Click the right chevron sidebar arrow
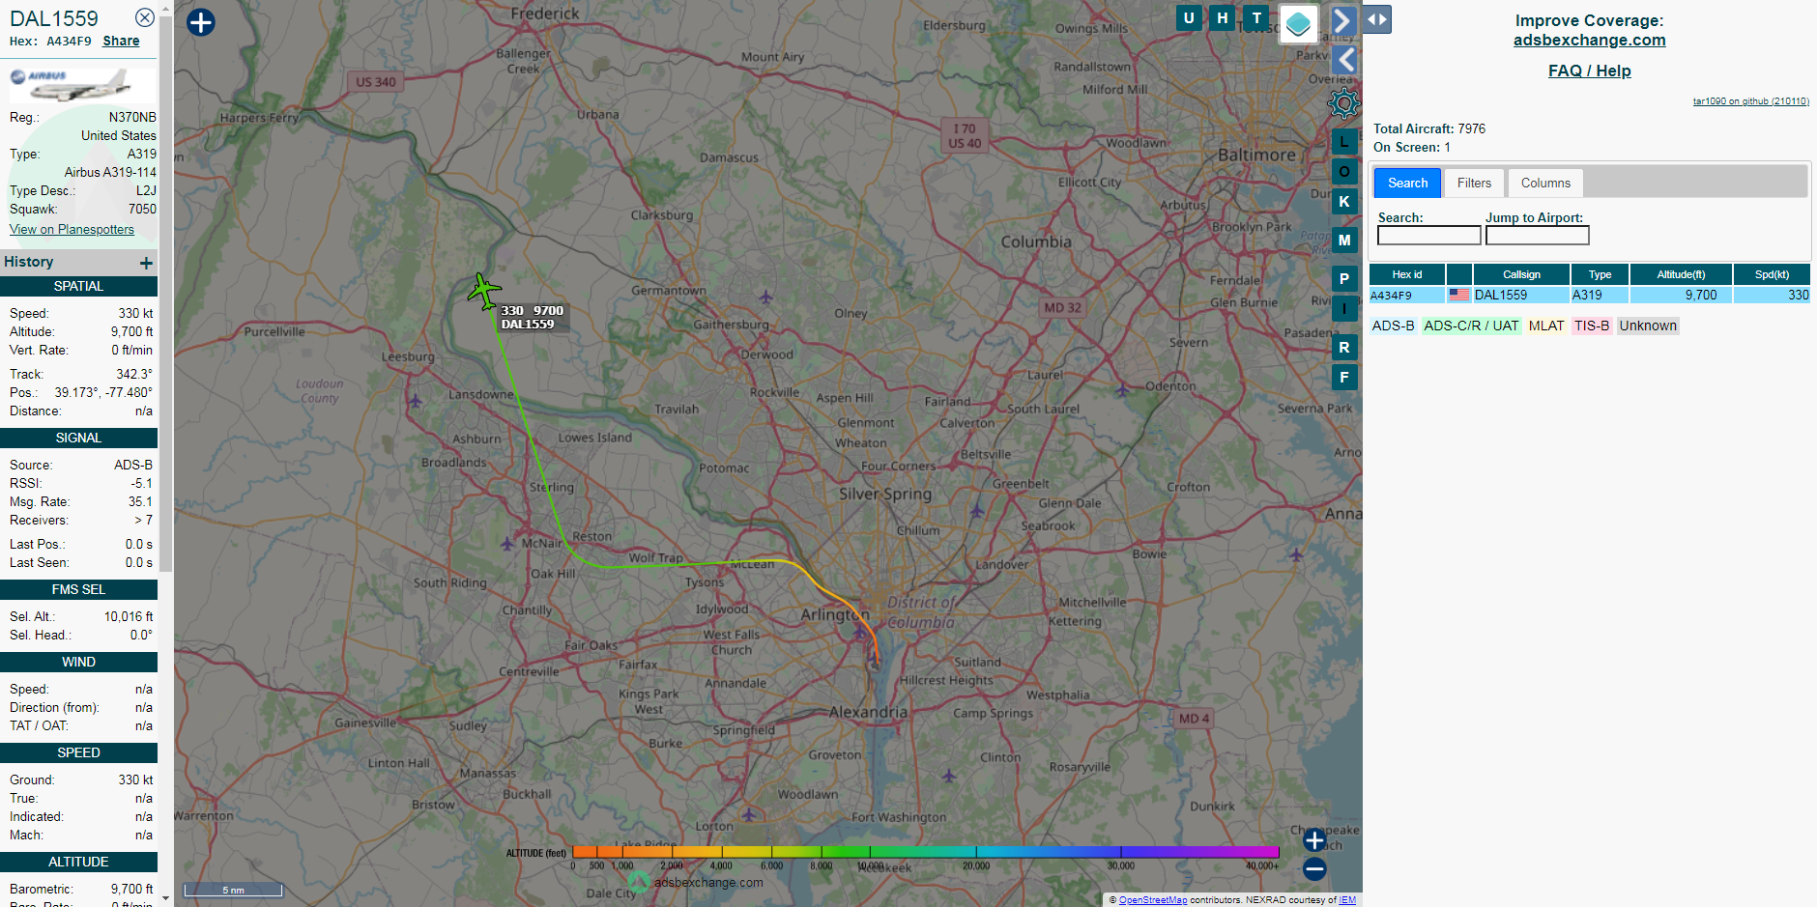Image resolution: width=1817 pixels, height=907 pixels. tap(1343, 20)
